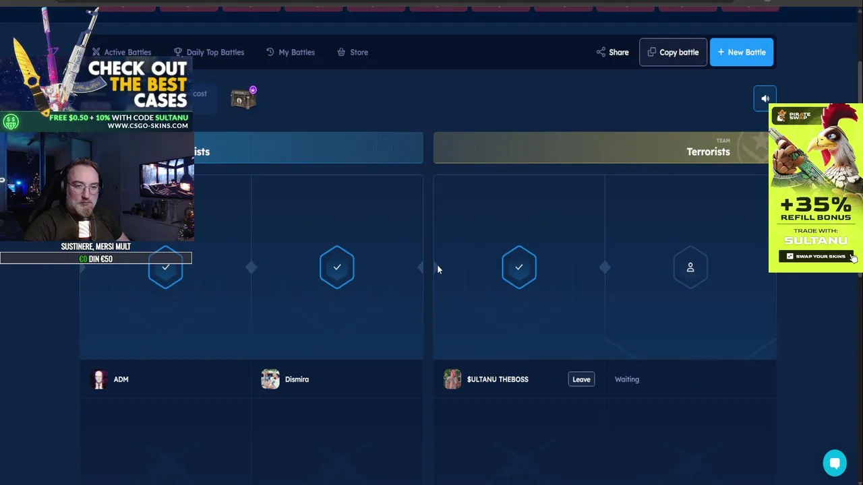Click the empty player slot hexagon
This screenshot has width=863, height=485.
(690, 267)
